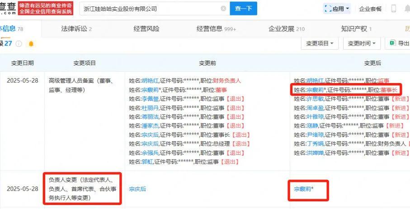This screenshot has width=410, height=209.
Task: Open 杜丽丹 profile link
Action: click(x=150, y=108)
